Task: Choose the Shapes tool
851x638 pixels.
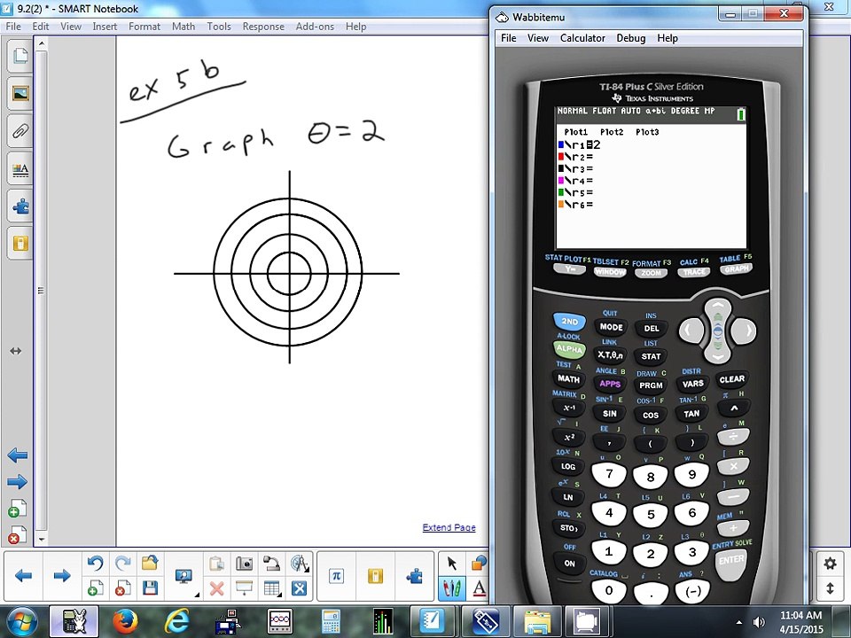Action: [x=480, y=564]
